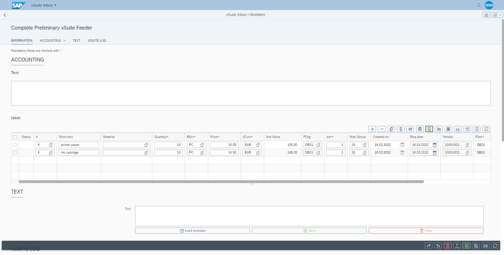The height and width of the screenshot is (255, 504).
Task: Check the checkbox for the printer paper row
Action: (x=15, y=145)
